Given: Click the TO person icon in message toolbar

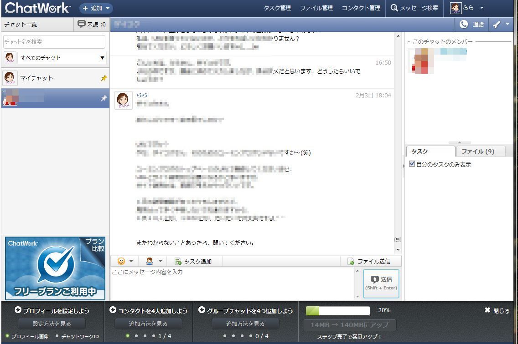Looking at the screenshot, I should click(x=150, y=261).
